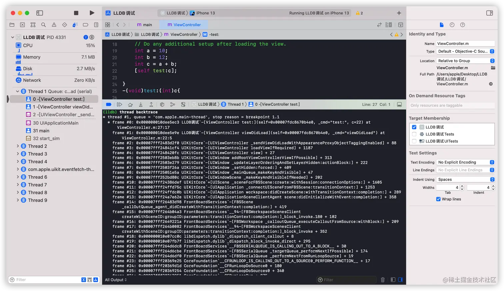Click the Tab width stepper
The width and height of the screenshot is (504, 291).
[x=462, y=188]
